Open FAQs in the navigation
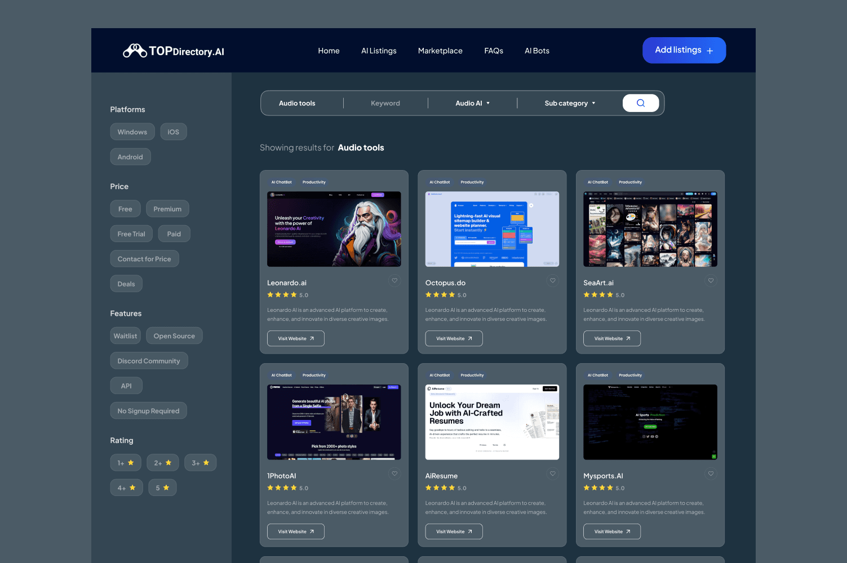 click(494, 51)
